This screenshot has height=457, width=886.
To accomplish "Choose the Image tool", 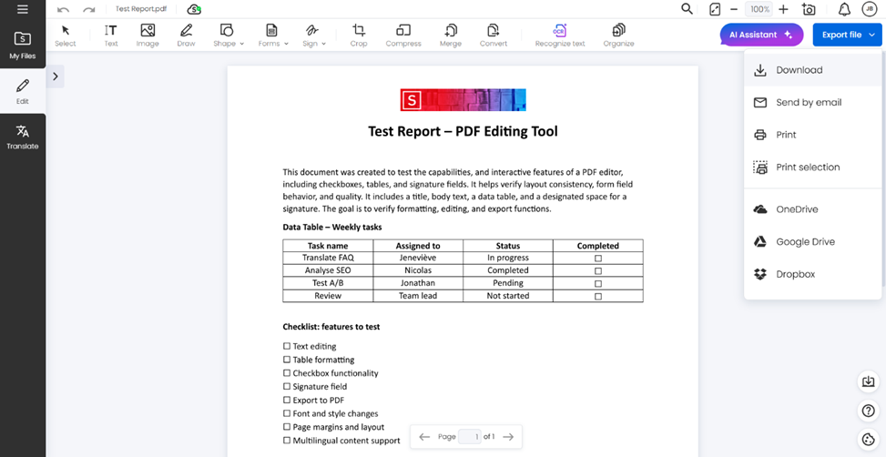I will tap(148, 35).
